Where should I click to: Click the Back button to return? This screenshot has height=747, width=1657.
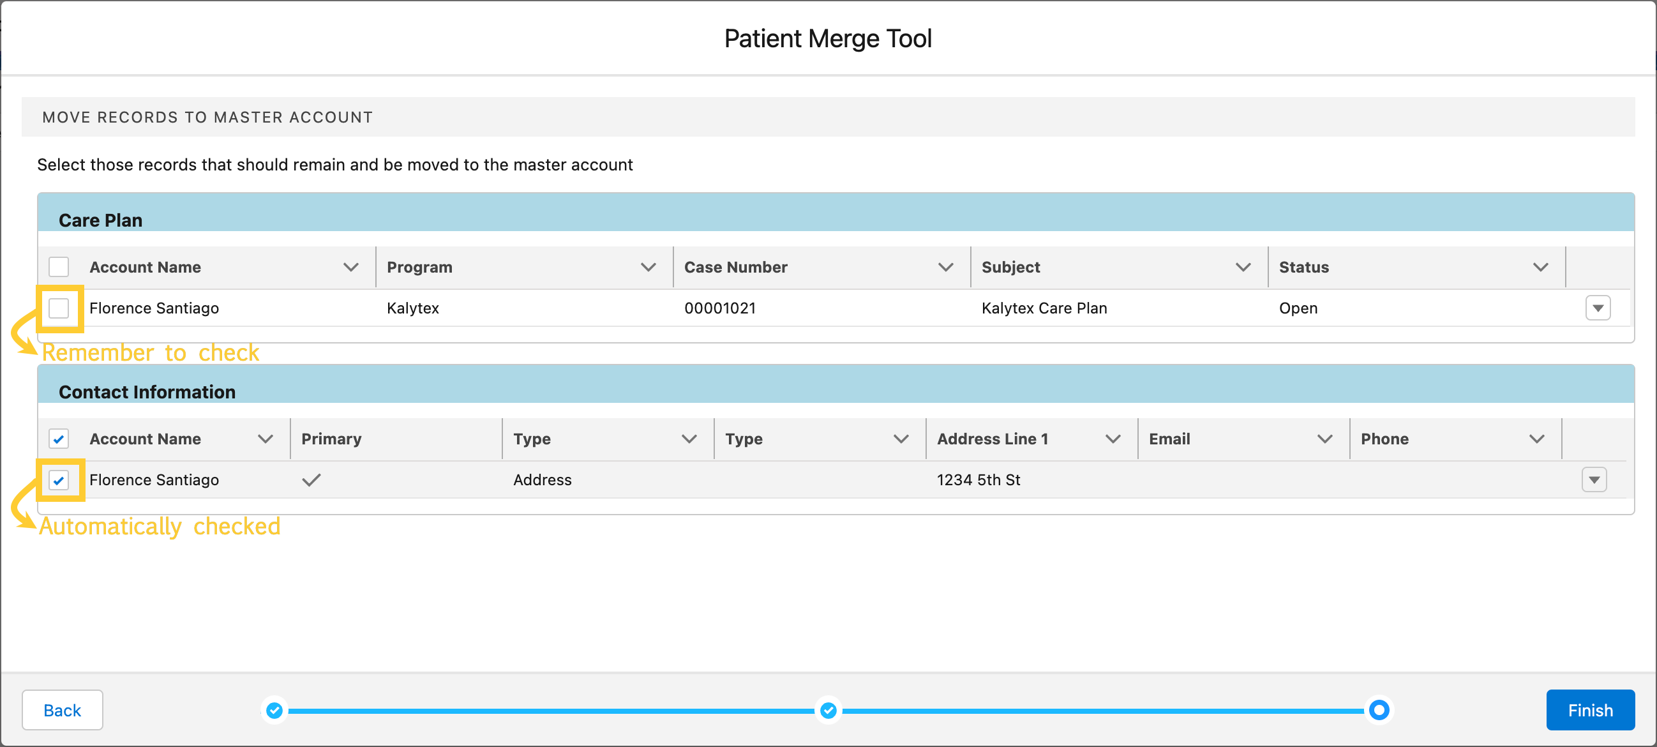pyautogui.click(x=63, y=710)
